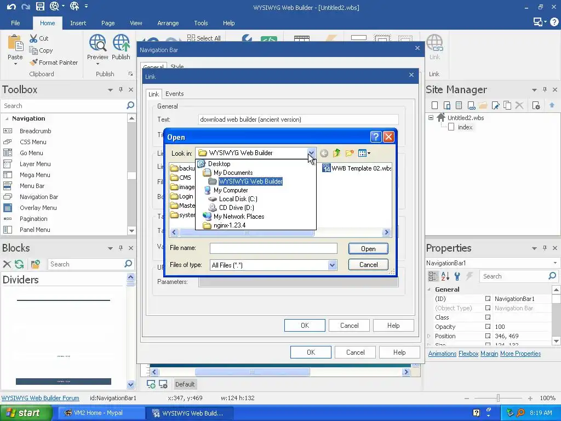
Task: Click the Alphabetical sort icon in Properties
Action: coord(445,276)
